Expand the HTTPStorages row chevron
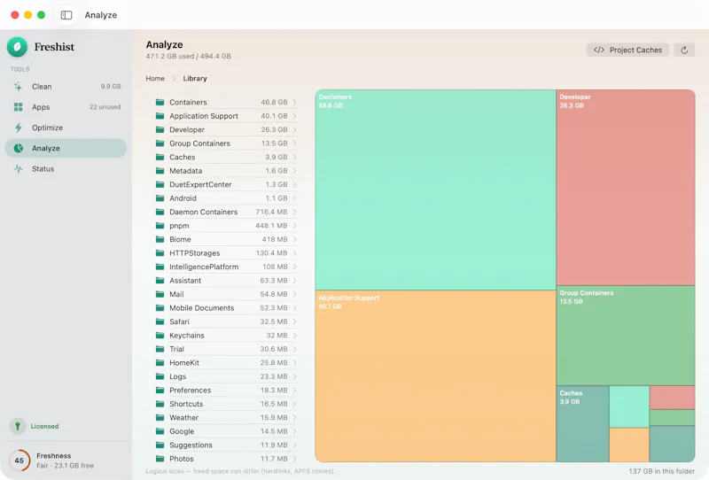This screenshot has height=480, width=709. point(295,253)
